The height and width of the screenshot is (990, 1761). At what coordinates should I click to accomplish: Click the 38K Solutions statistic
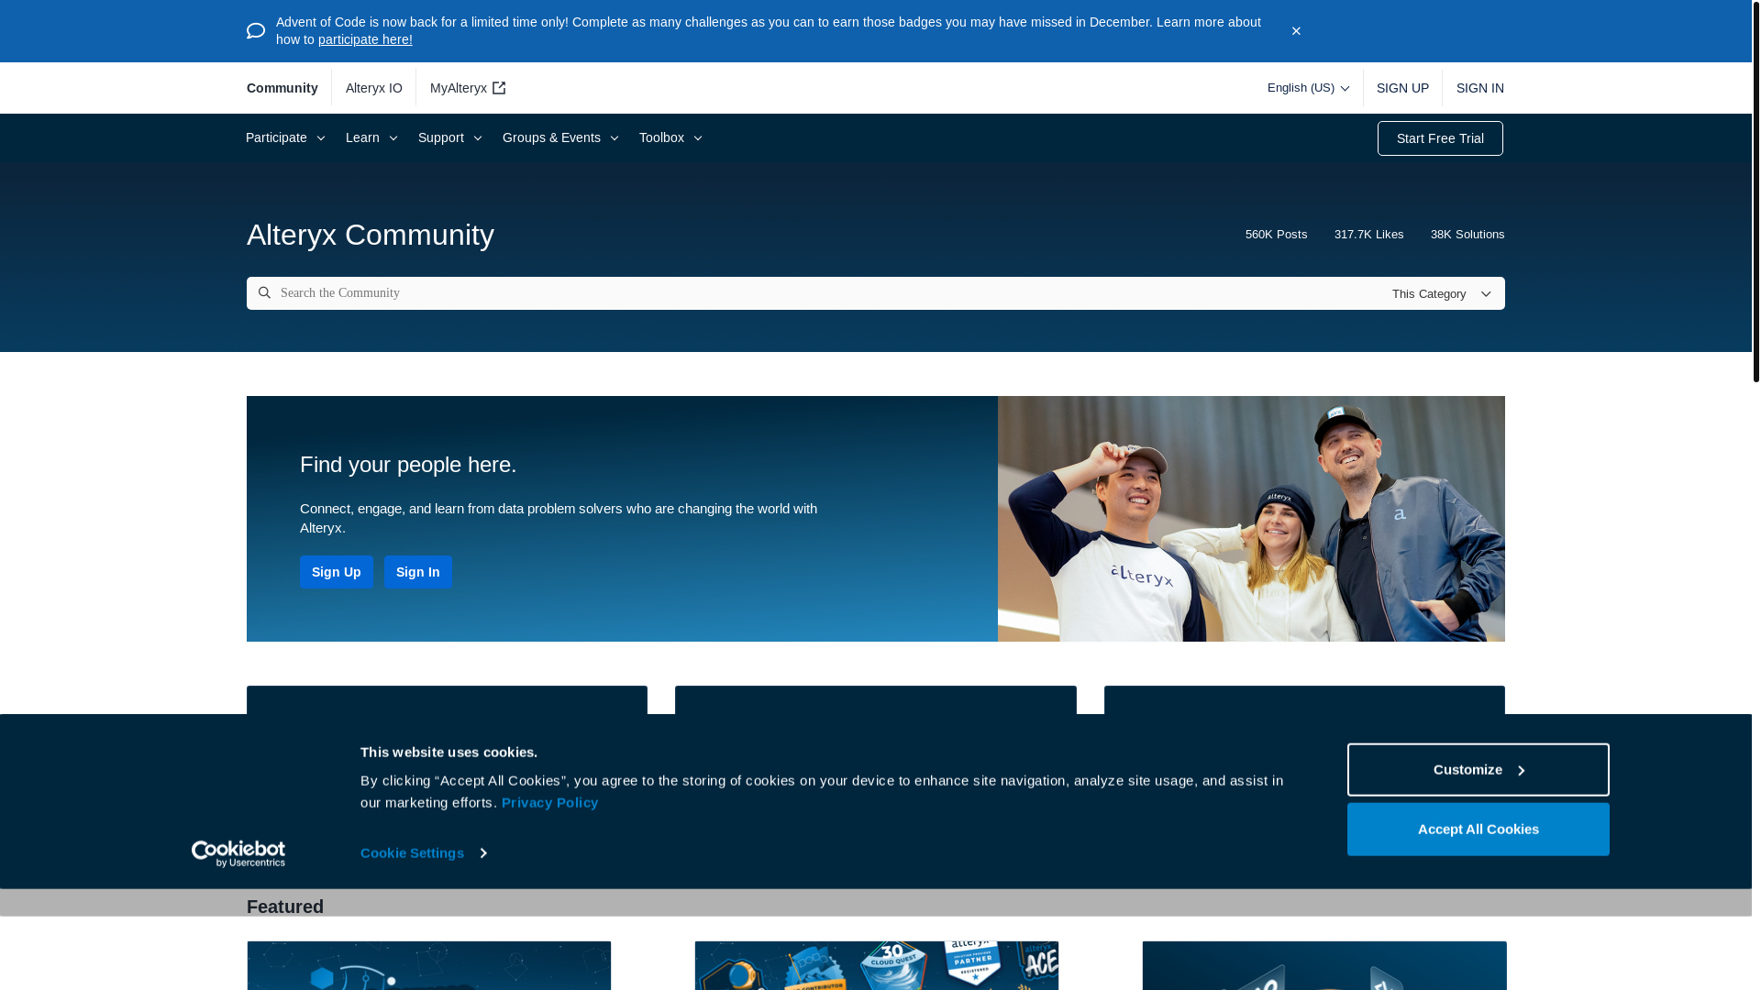tap(1467, 235)
